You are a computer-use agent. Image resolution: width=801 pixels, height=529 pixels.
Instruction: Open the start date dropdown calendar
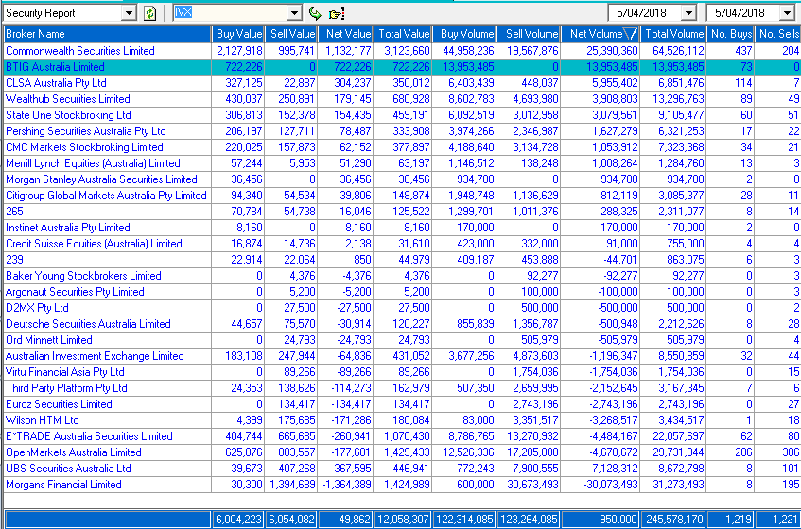coord(689,13)
